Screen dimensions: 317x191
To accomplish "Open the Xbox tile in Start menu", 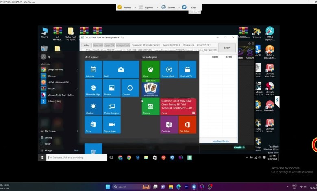I will click(150, 69).
